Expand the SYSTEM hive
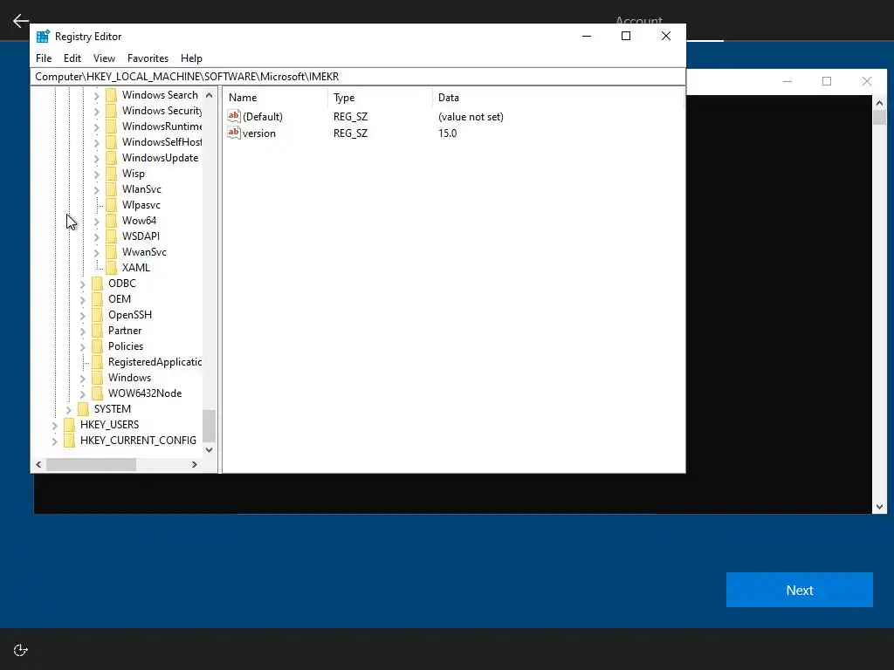The width and height of the screenshot is (894, 670). click(68, 409)
